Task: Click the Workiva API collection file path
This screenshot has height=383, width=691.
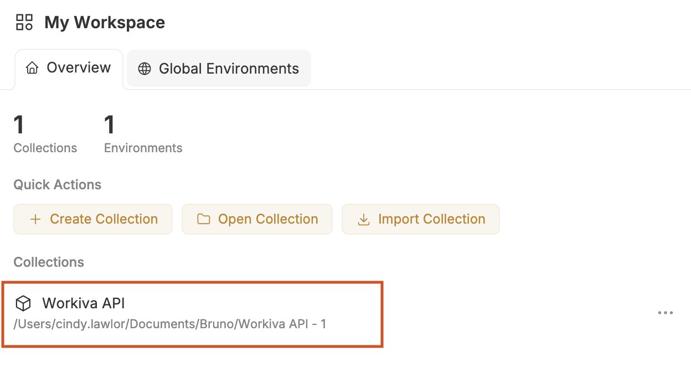Action: (x=170, y=324)
